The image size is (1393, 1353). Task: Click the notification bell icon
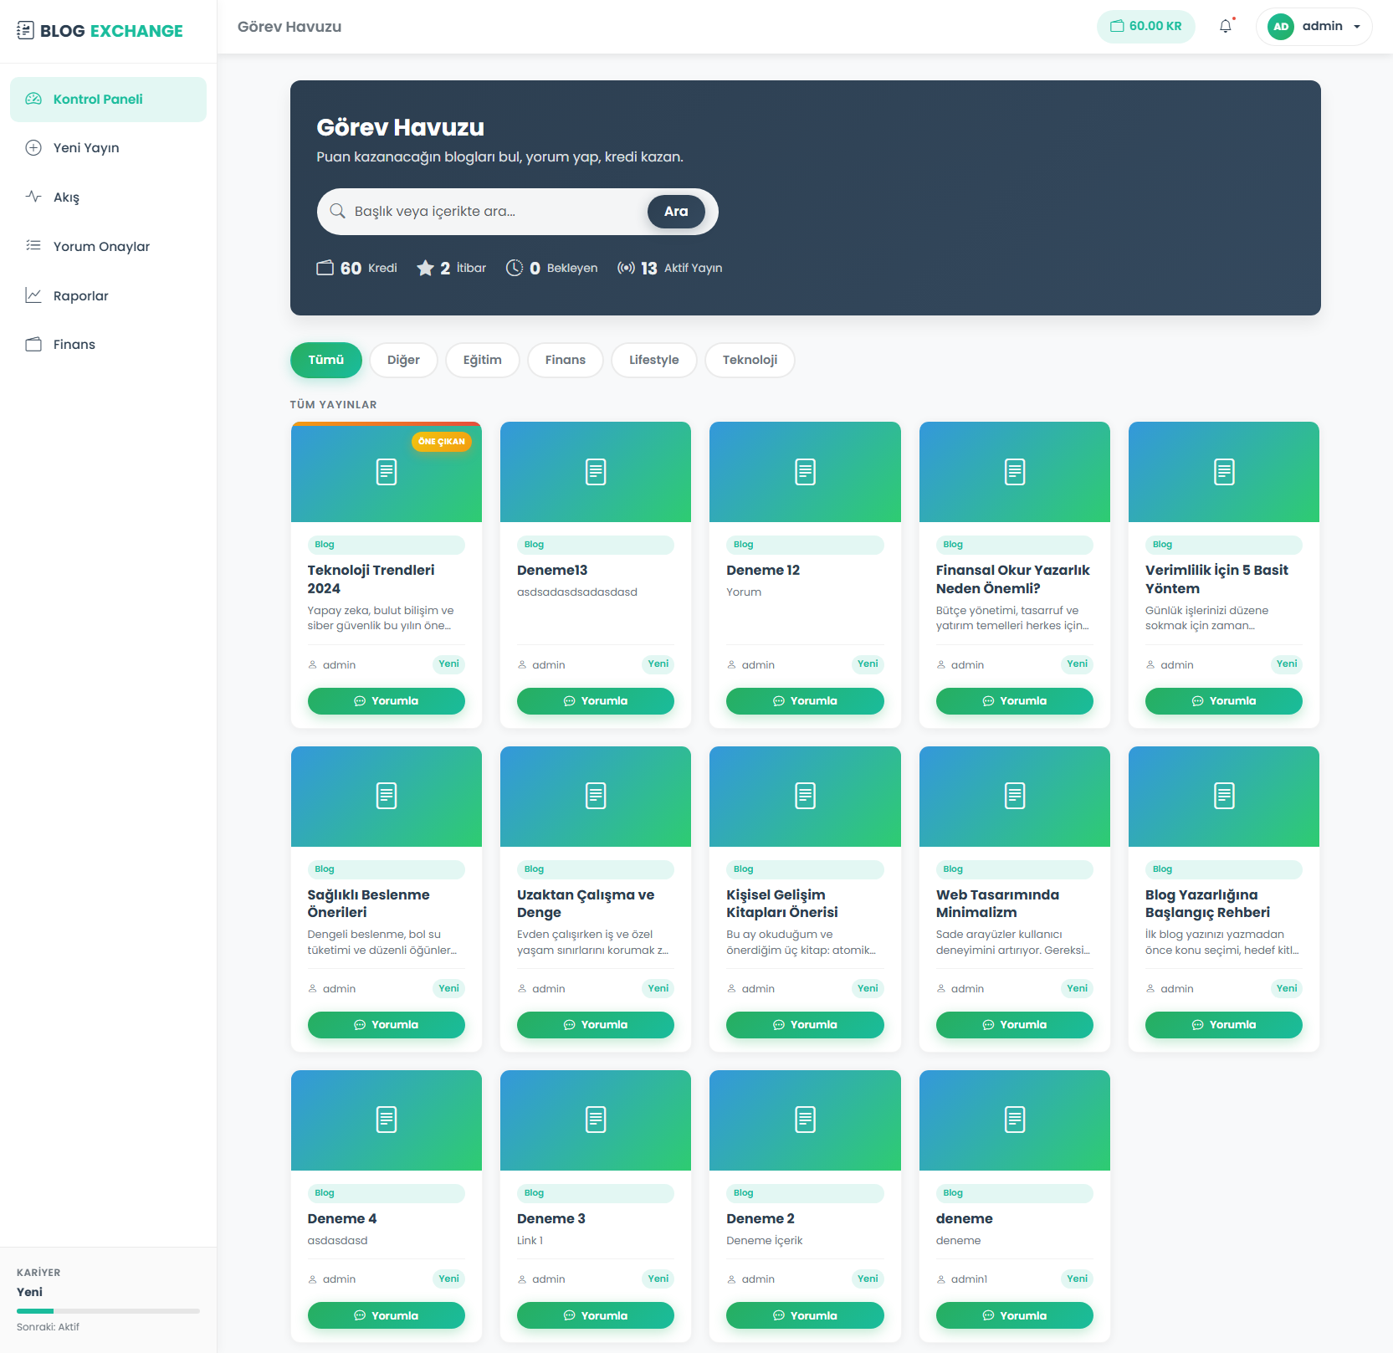(1226, 27)
